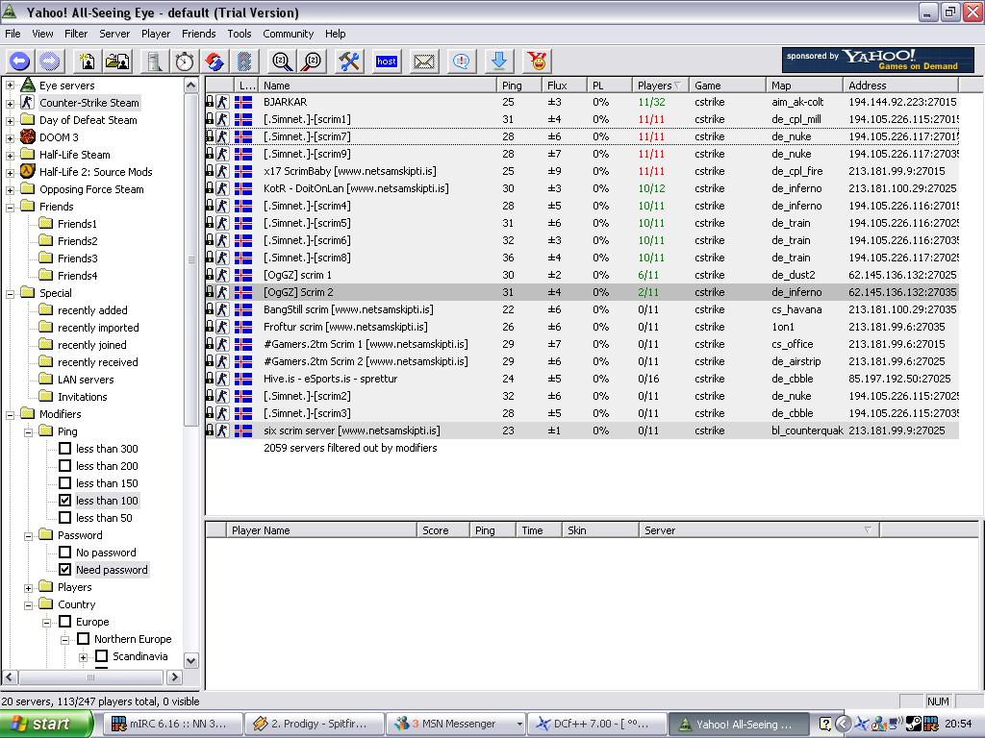Check the 'No password' checkbox

coord(64,553)
